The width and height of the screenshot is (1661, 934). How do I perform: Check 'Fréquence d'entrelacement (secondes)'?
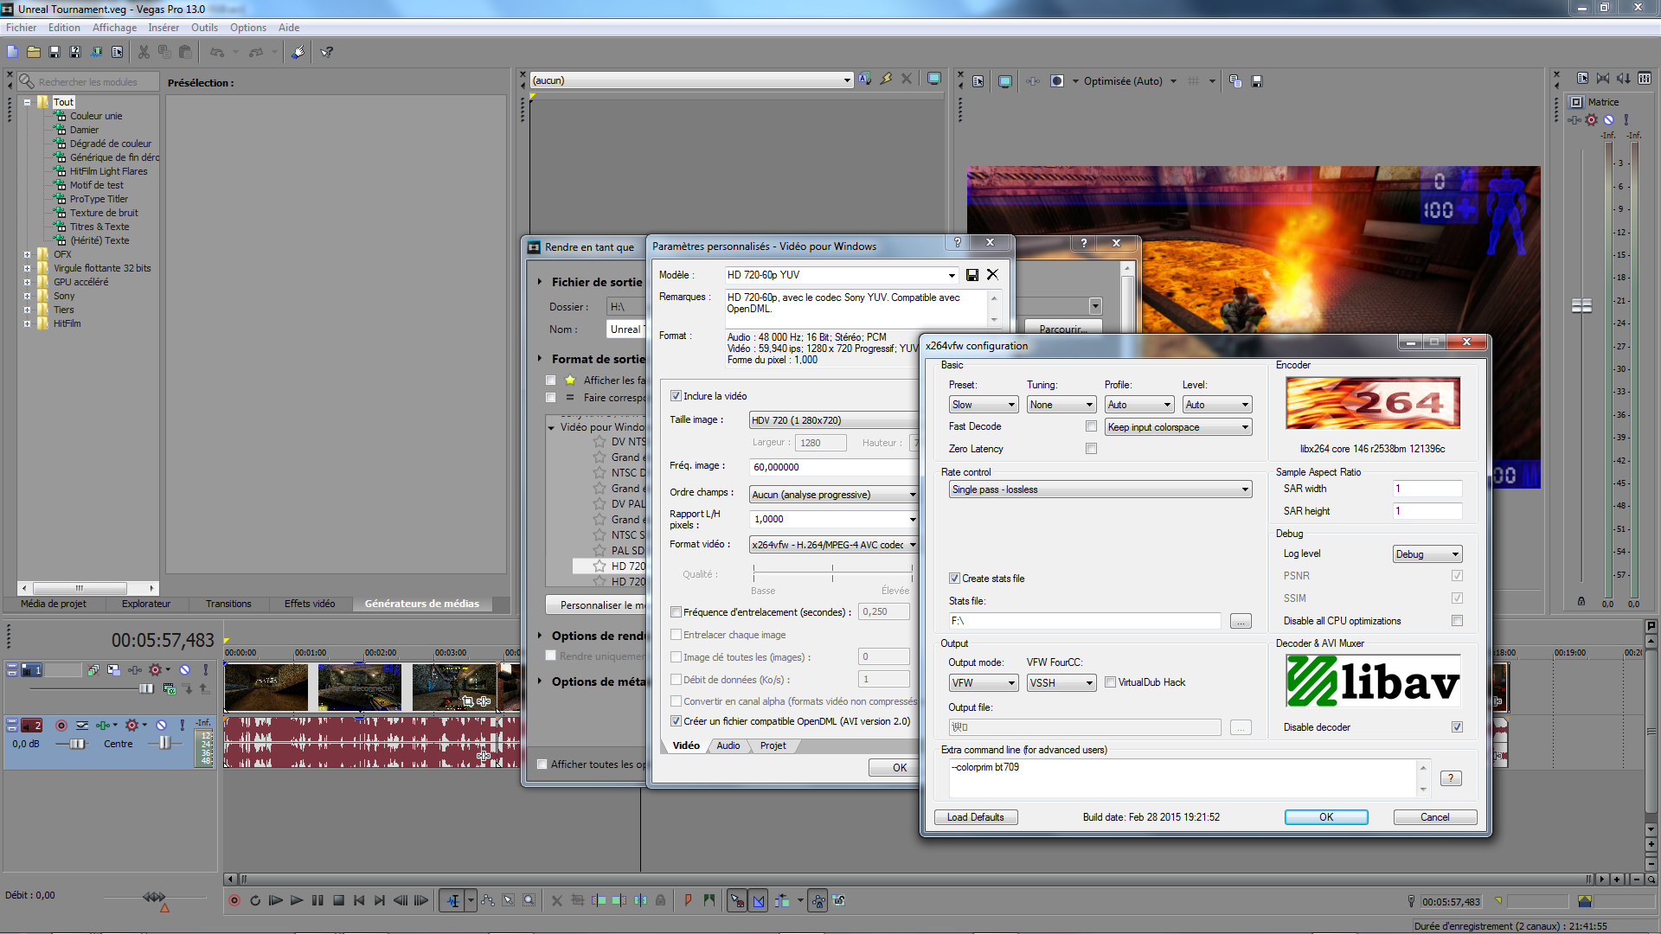point(676,612)
